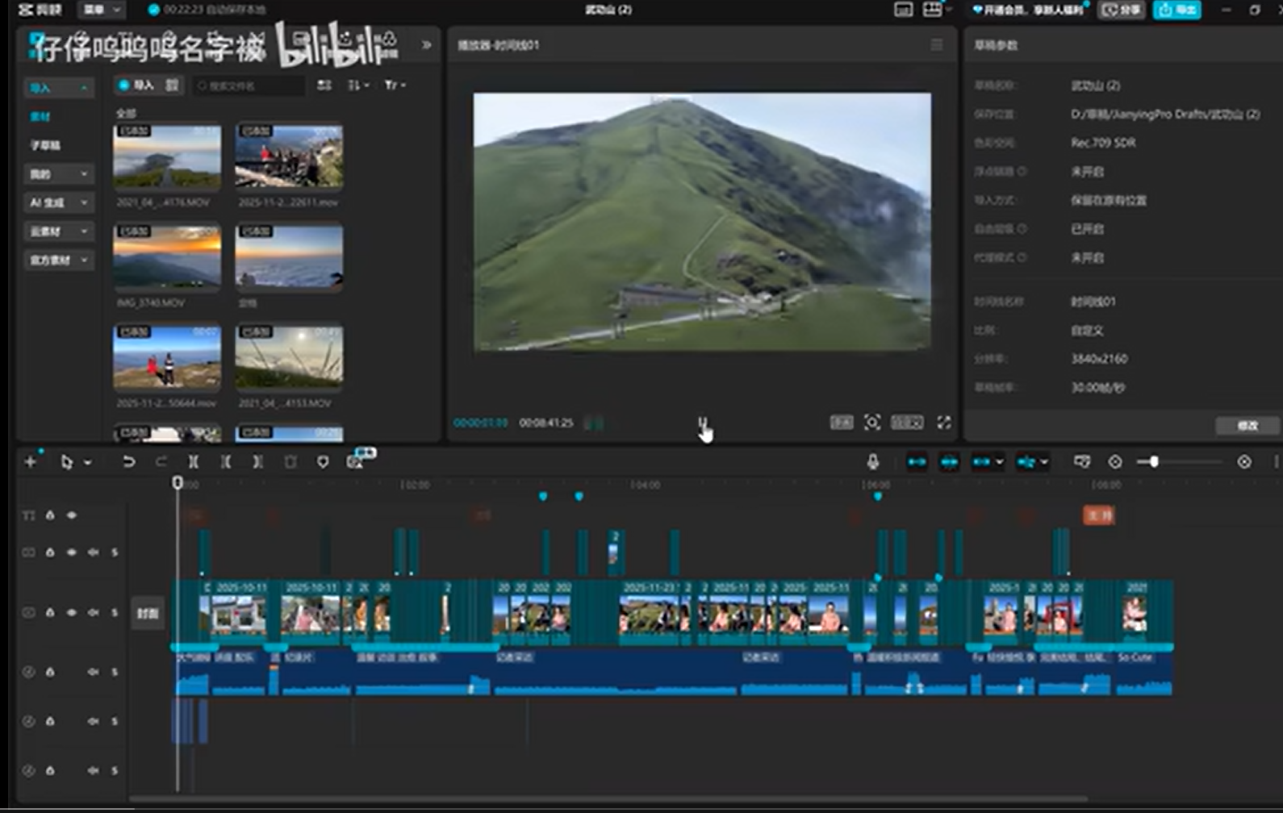Lock the main video track

point(50,612)
